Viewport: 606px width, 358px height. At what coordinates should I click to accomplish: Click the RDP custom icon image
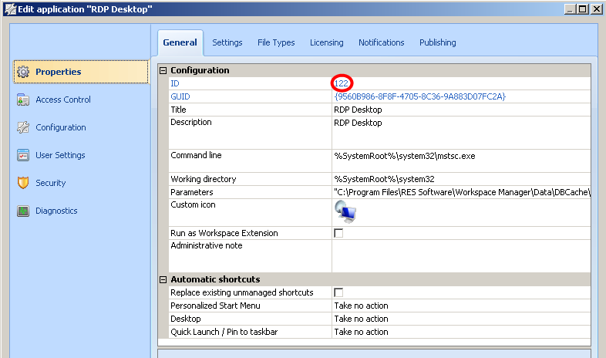[x=345, y=211]
